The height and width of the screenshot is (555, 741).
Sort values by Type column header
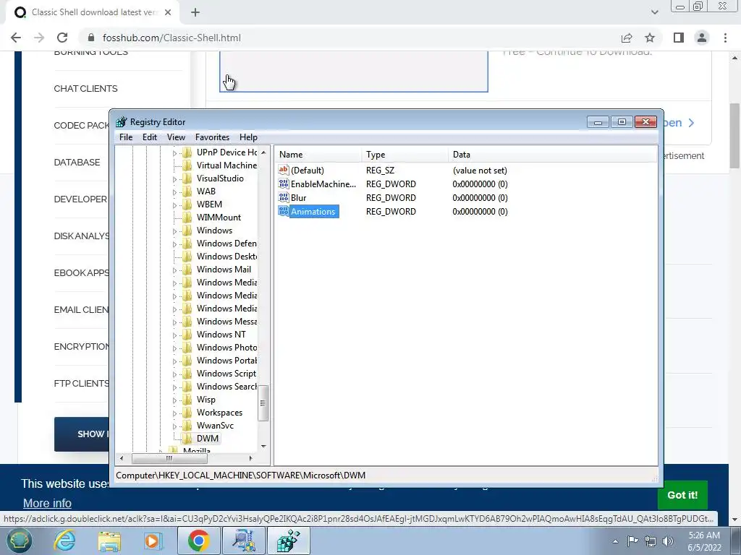tap(405, 155)
